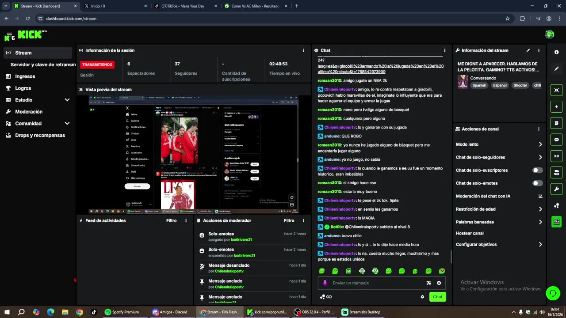Select Stream in the left sidebar
The width and height of the screenshot is (566, 318).
[38, 53]
